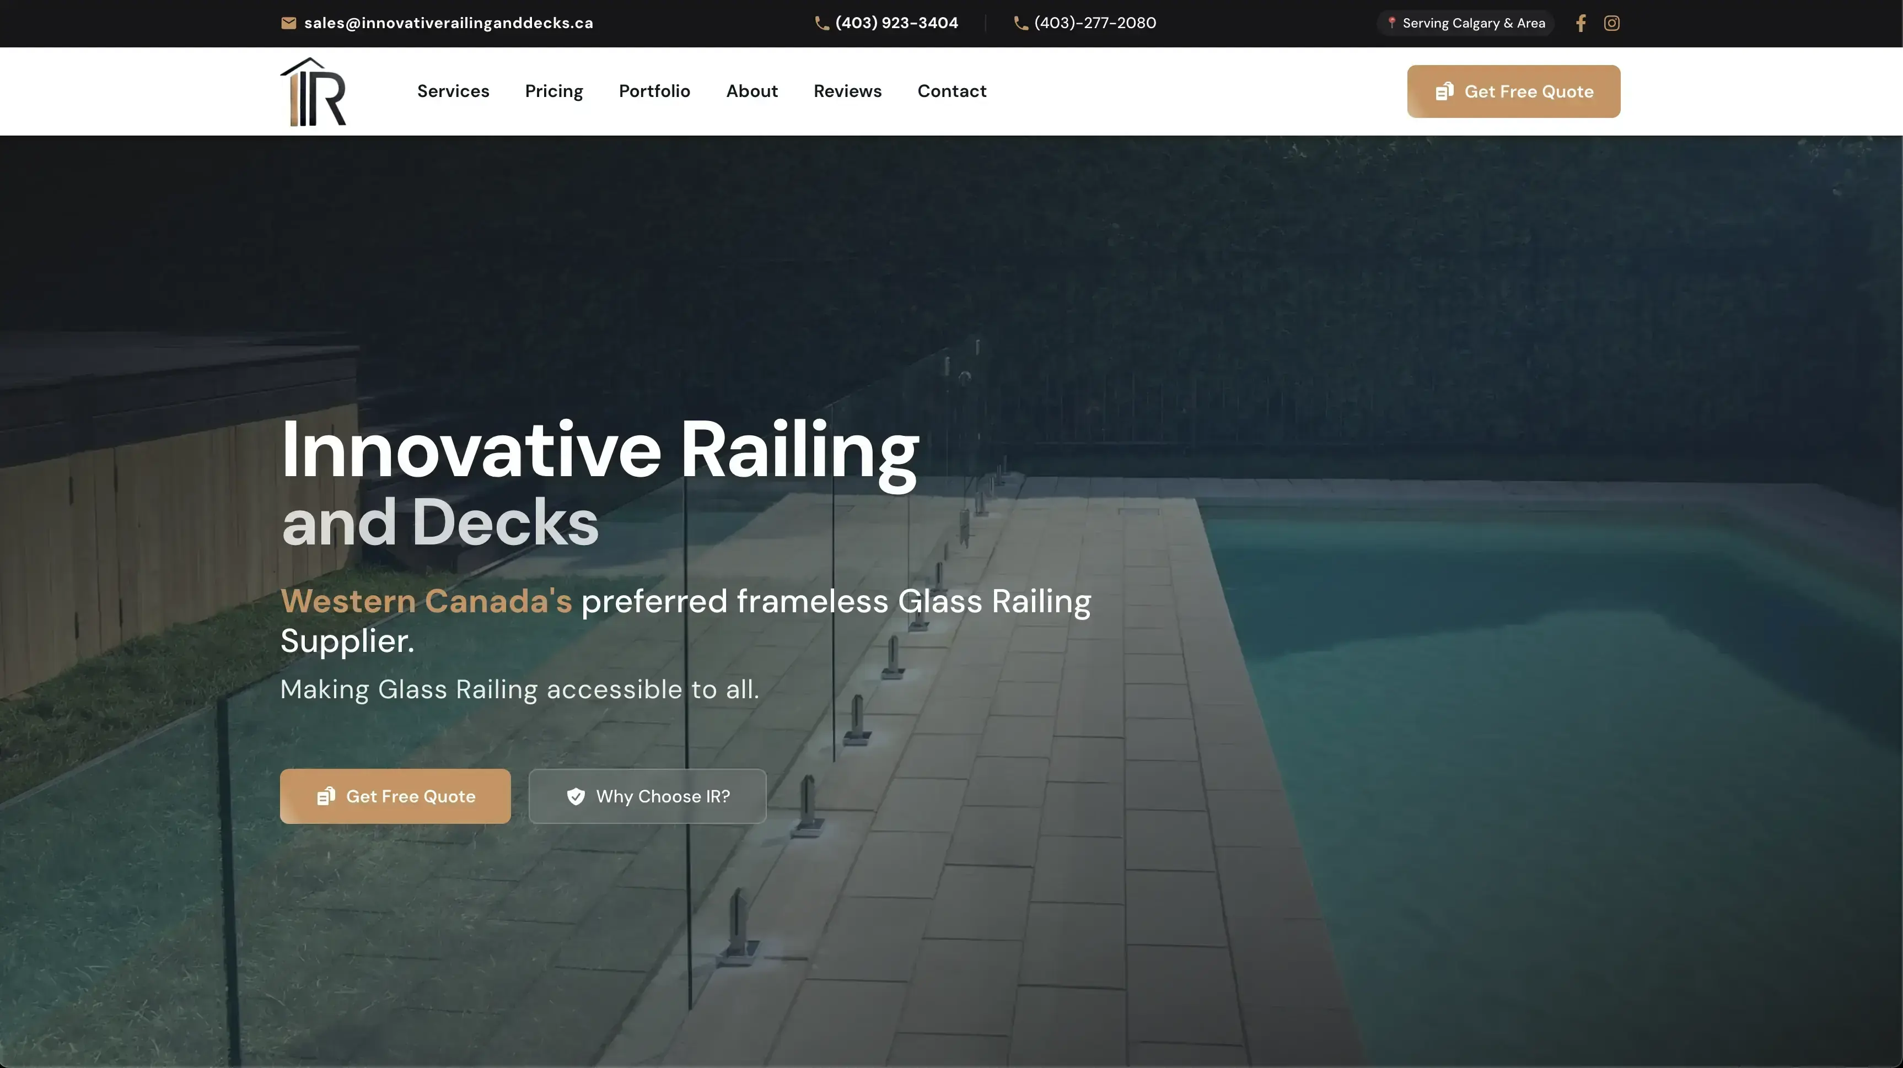Navigate to About
Viewport: 1903px width, 1068px height.
click(x=751, y=91)
